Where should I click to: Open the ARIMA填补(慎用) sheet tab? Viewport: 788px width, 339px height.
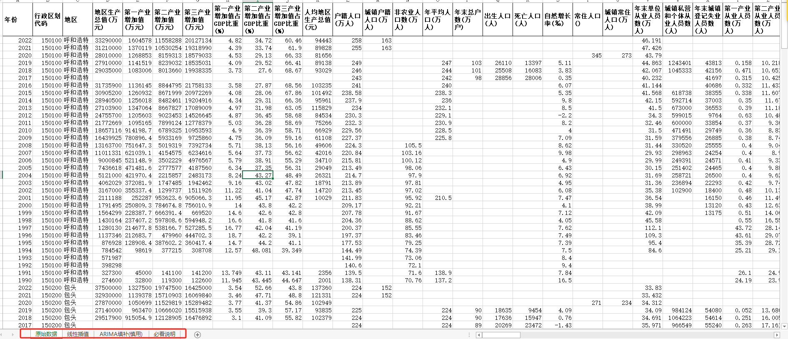121,334
